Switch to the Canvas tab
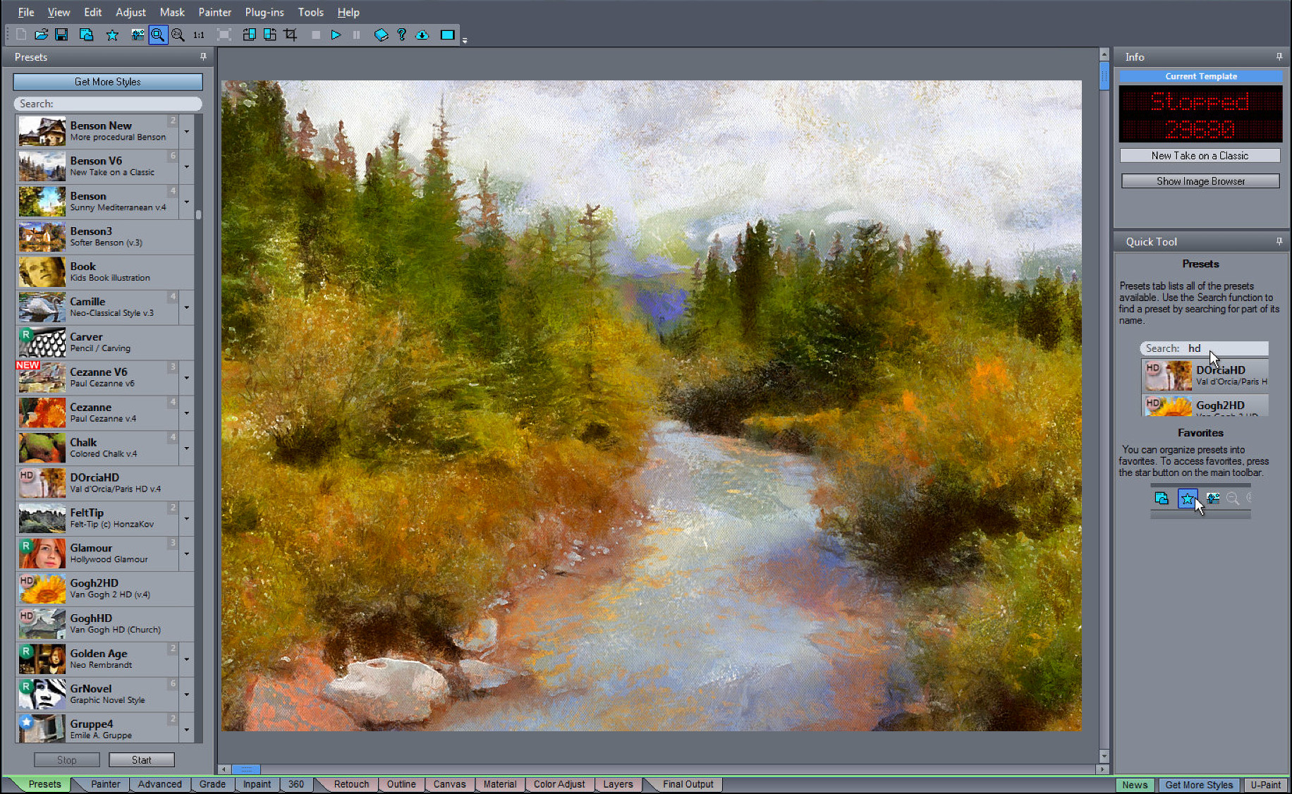1292x794 pixels. pyautogui.click(x=449, y=784)
